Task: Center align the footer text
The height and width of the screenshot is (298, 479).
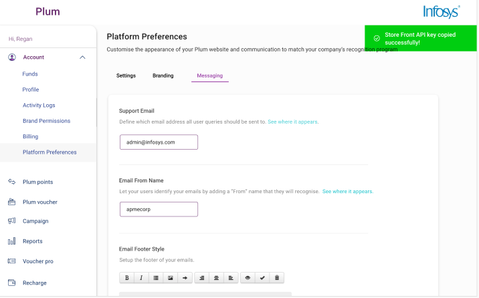Action: pos(216,278)
